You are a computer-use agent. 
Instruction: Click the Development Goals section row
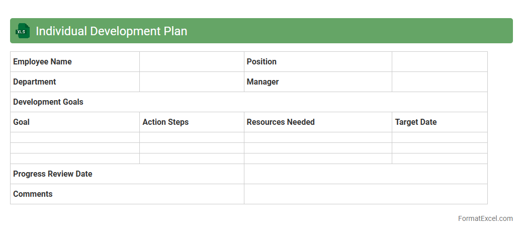(x=248, y=102)
